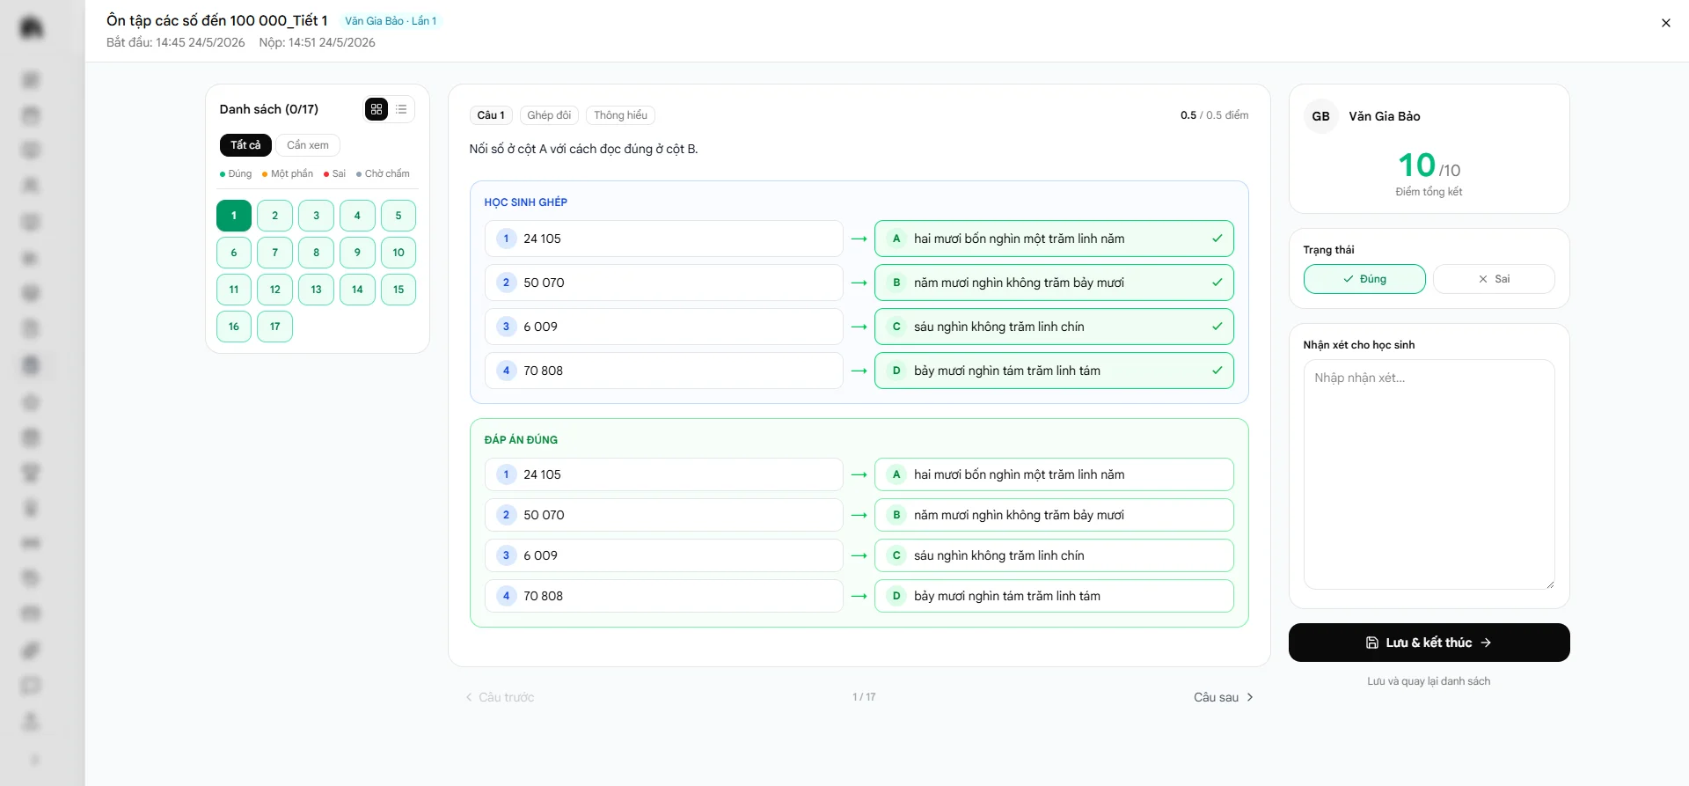Screen dimensions: 1689x786
Task: Click correct answer B under ĐÁP ÁN ĐÚNG
Action: point(1054,515)
